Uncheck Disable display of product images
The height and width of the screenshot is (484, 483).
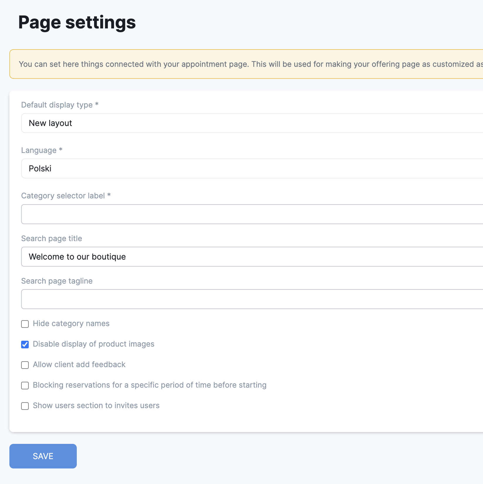click(x=25, y=345)
